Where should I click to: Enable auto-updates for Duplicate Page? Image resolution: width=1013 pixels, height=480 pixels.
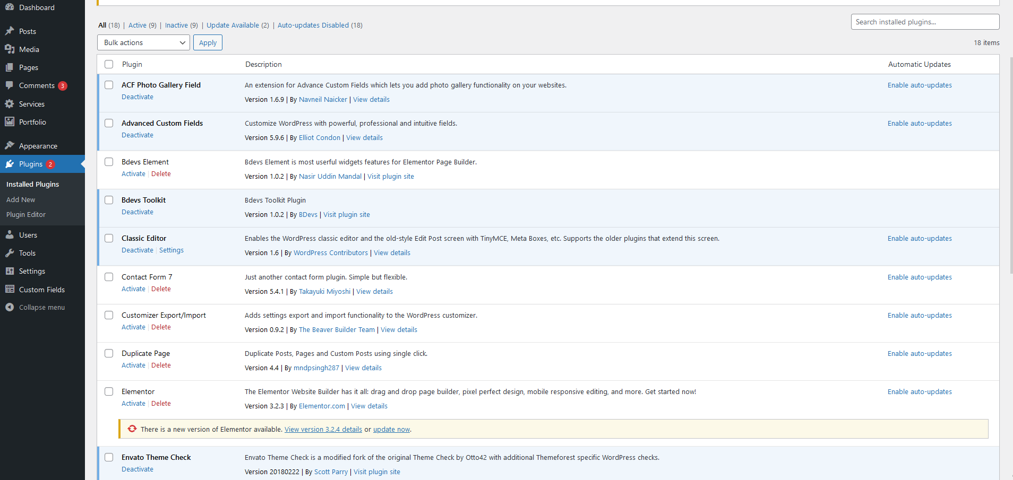920,353
